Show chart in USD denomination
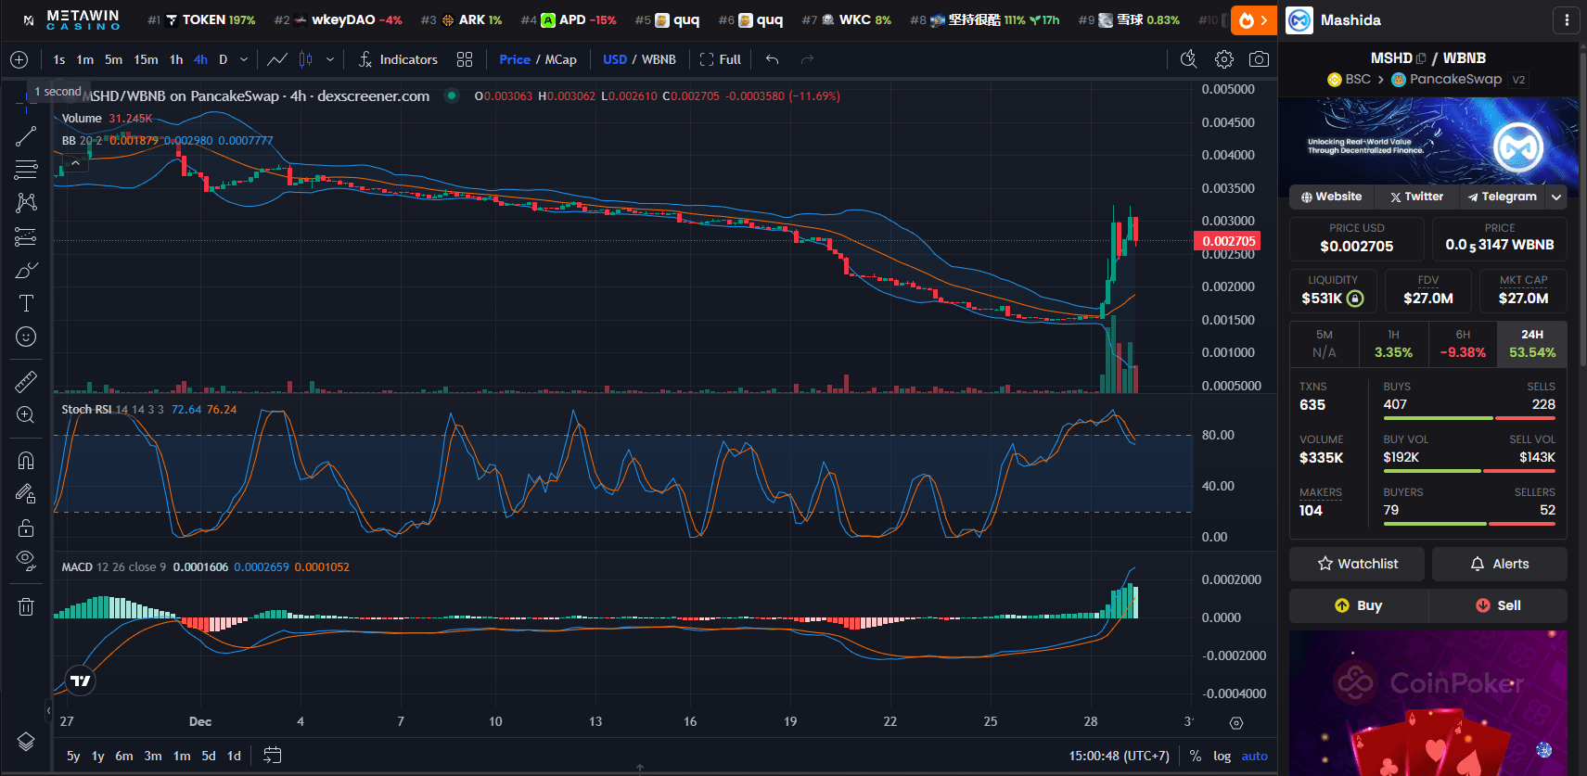 [615, 59]
